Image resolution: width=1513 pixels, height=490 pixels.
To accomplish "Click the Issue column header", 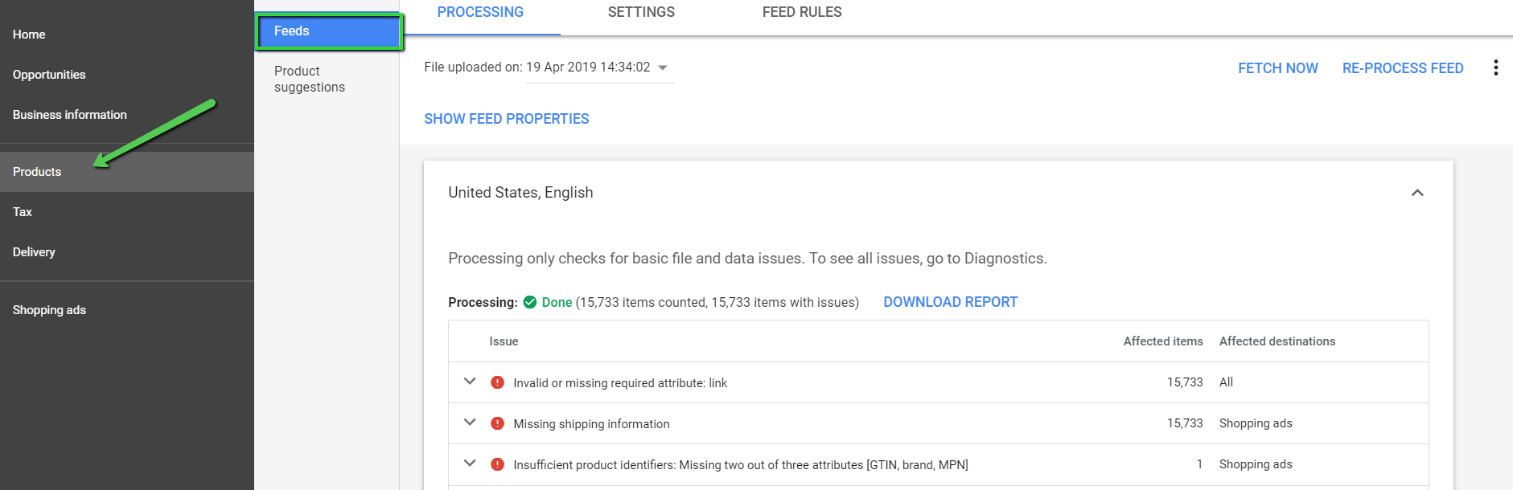I will 504,341.
